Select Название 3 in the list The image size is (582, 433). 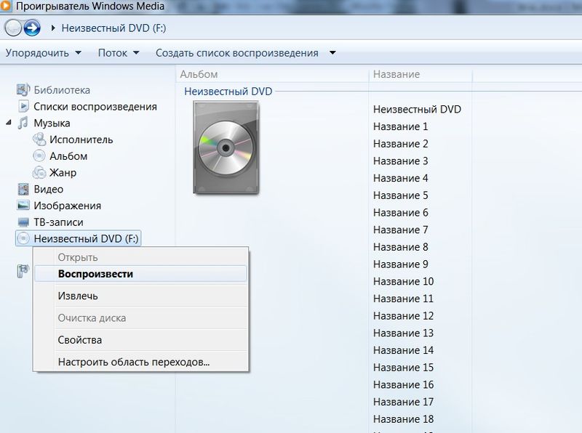click(401, 161)
